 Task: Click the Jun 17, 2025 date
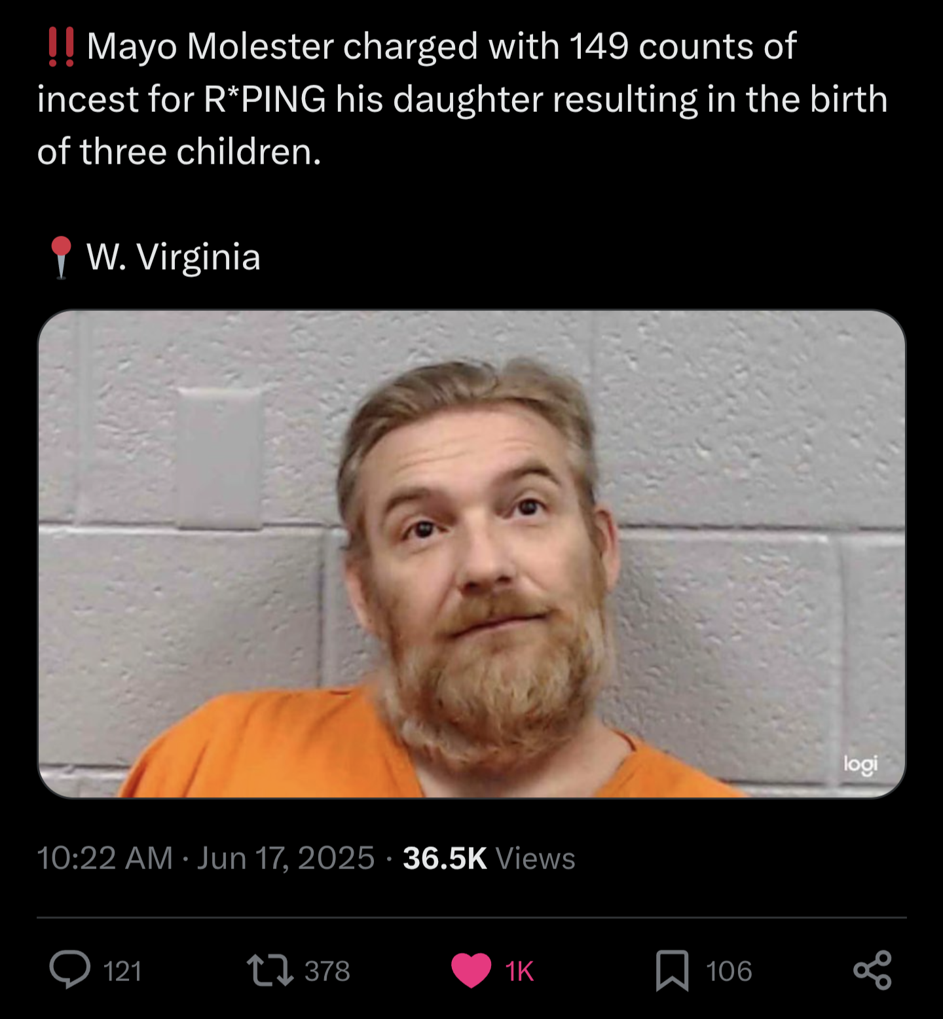click(x=286, y=858)
